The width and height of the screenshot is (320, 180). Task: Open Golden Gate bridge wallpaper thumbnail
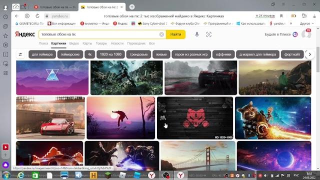click(198, 156)
